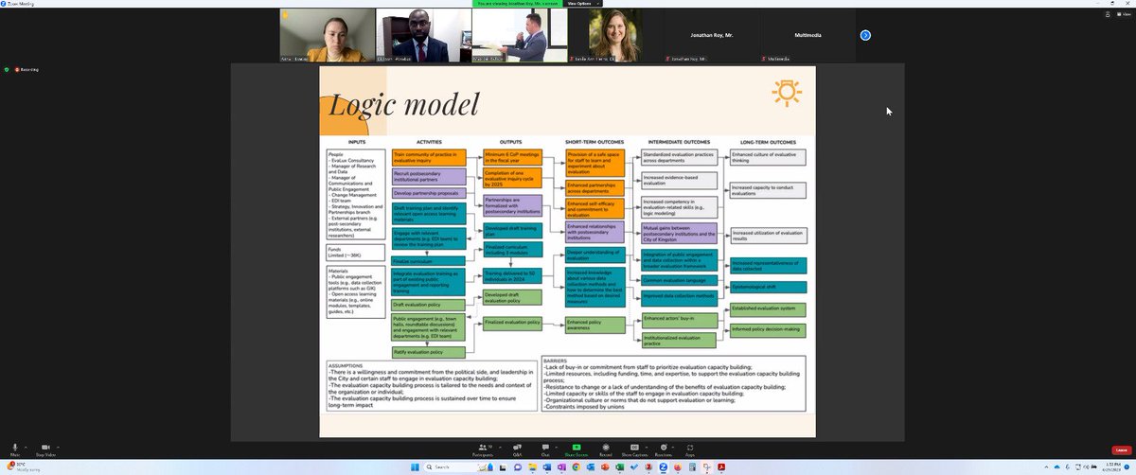Open OneNote from the taskbar

[561, 466]
